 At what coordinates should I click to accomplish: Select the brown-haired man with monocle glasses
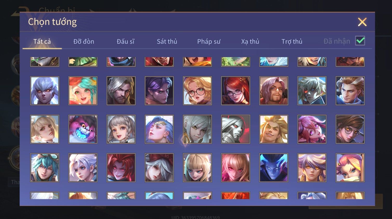click(x=350, y=129)
